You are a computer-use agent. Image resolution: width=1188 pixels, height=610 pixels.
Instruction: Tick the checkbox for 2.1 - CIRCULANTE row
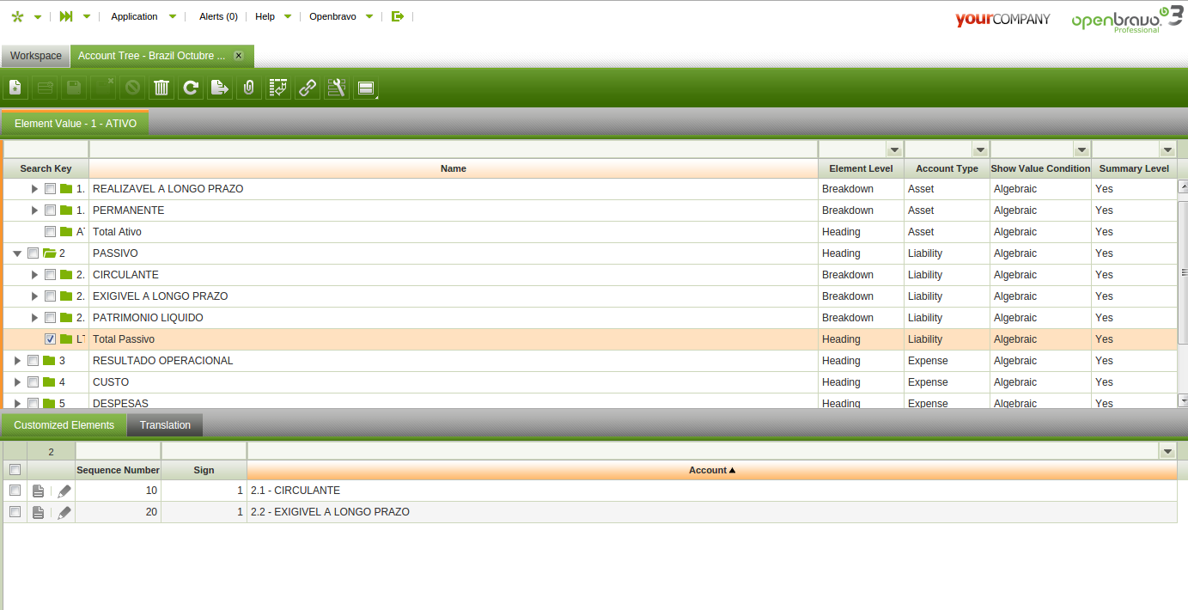click(x=15, y=491)
